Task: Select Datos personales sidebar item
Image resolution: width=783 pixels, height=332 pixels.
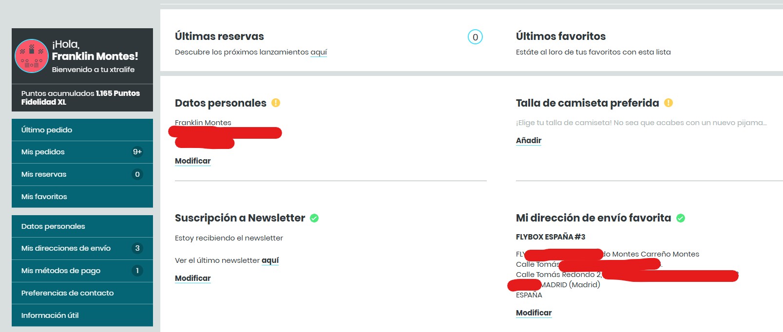Action: pos(53,226)
